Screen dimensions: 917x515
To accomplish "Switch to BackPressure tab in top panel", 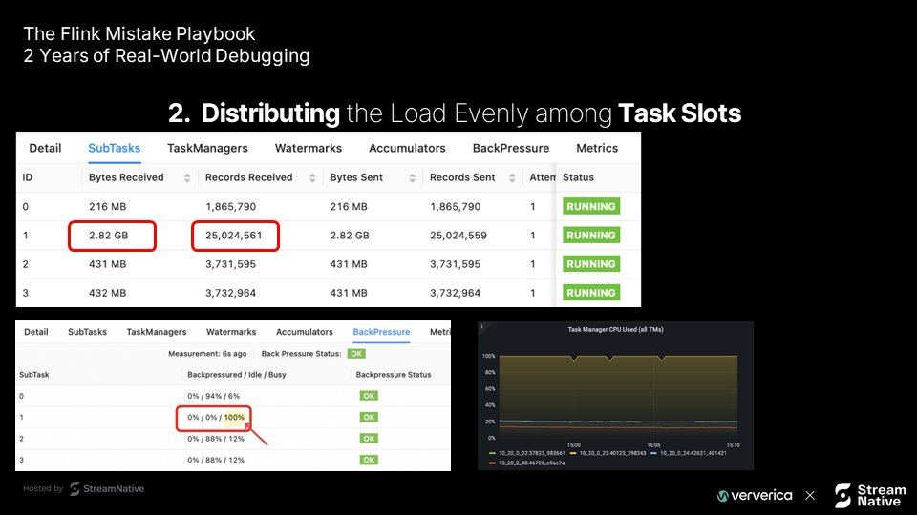I will (x=510, y=149).
